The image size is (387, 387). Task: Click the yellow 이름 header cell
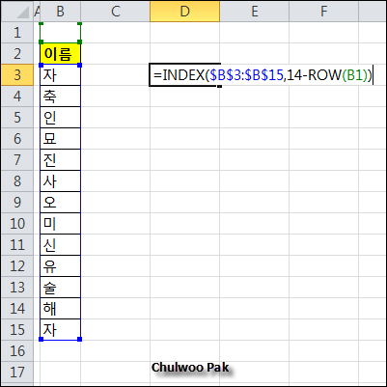click(x=60, y=54)
